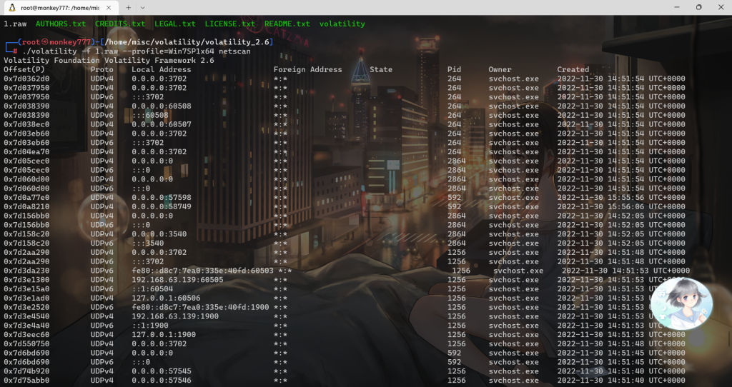732x387 pixels.
Task: Click the Owner column header
Action: 500,70
